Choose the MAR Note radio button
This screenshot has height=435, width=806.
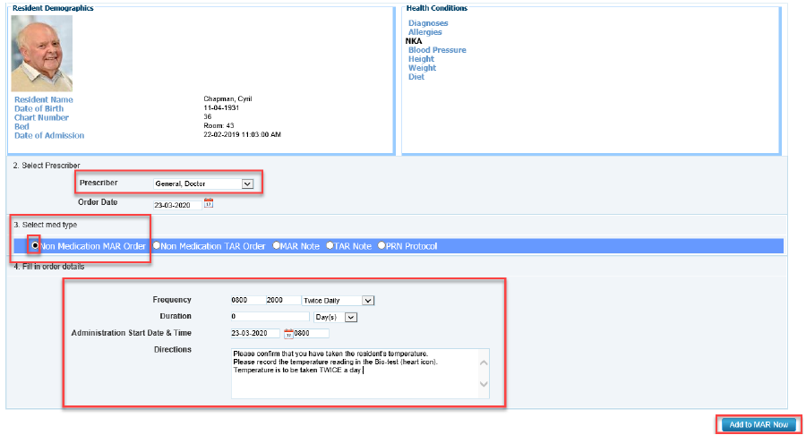tap(277, 245)
